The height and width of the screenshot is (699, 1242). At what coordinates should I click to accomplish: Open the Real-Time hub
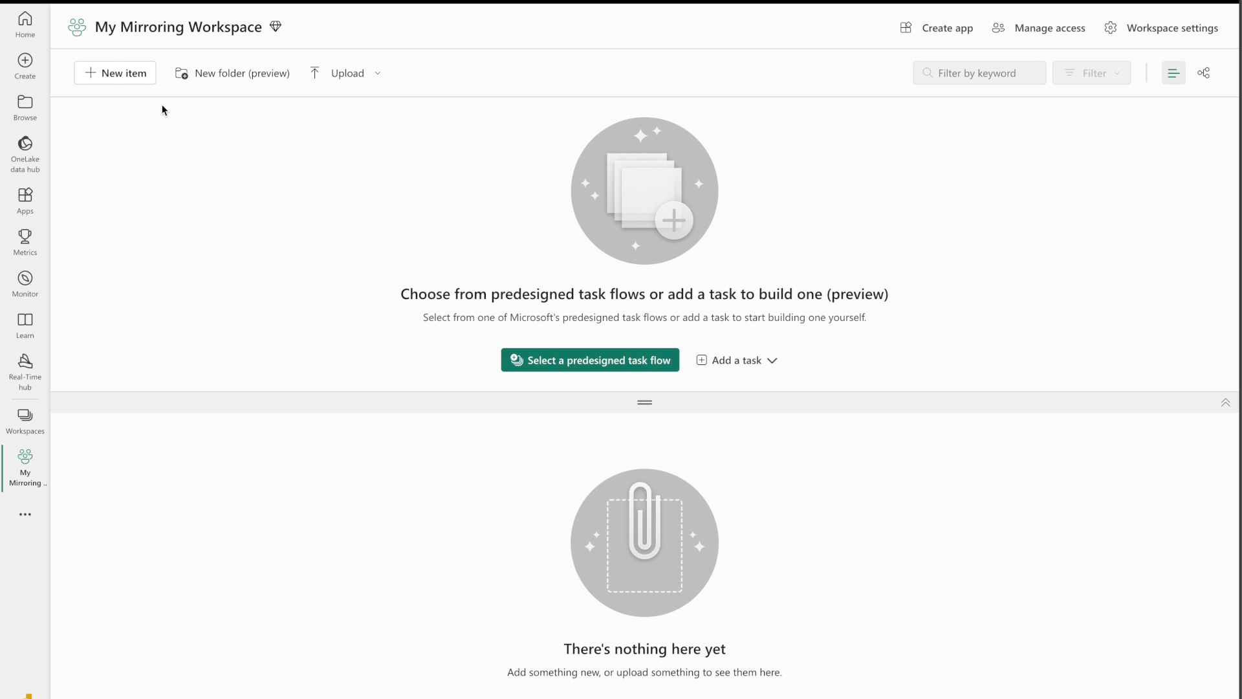click(x=25, y=372)
